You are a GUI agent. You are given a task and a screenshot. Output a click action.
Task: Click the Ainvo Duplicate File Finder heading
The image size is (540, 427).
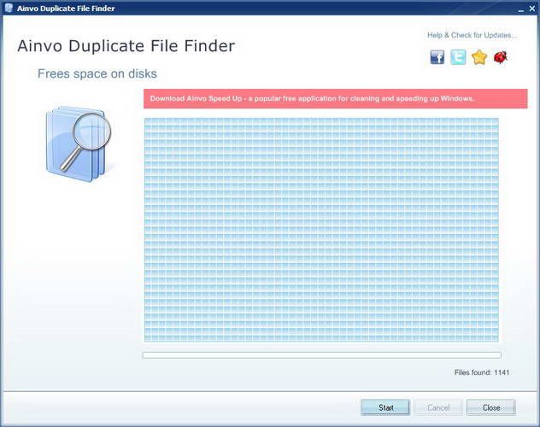pos(126,46)
